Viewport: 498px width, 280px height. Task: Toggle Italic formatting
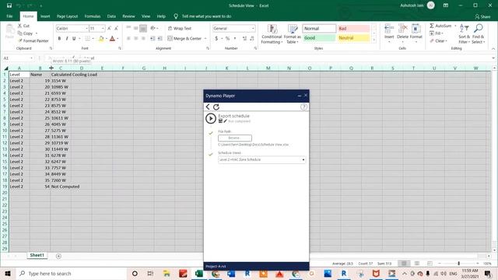click(x=67, y=38)
